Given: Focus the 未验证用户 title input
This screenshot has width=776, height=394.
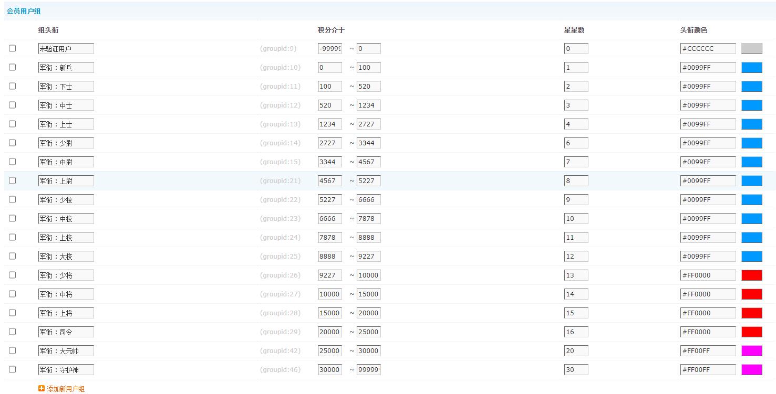Looking at the screenshot, I should click(x=66, y=48).
